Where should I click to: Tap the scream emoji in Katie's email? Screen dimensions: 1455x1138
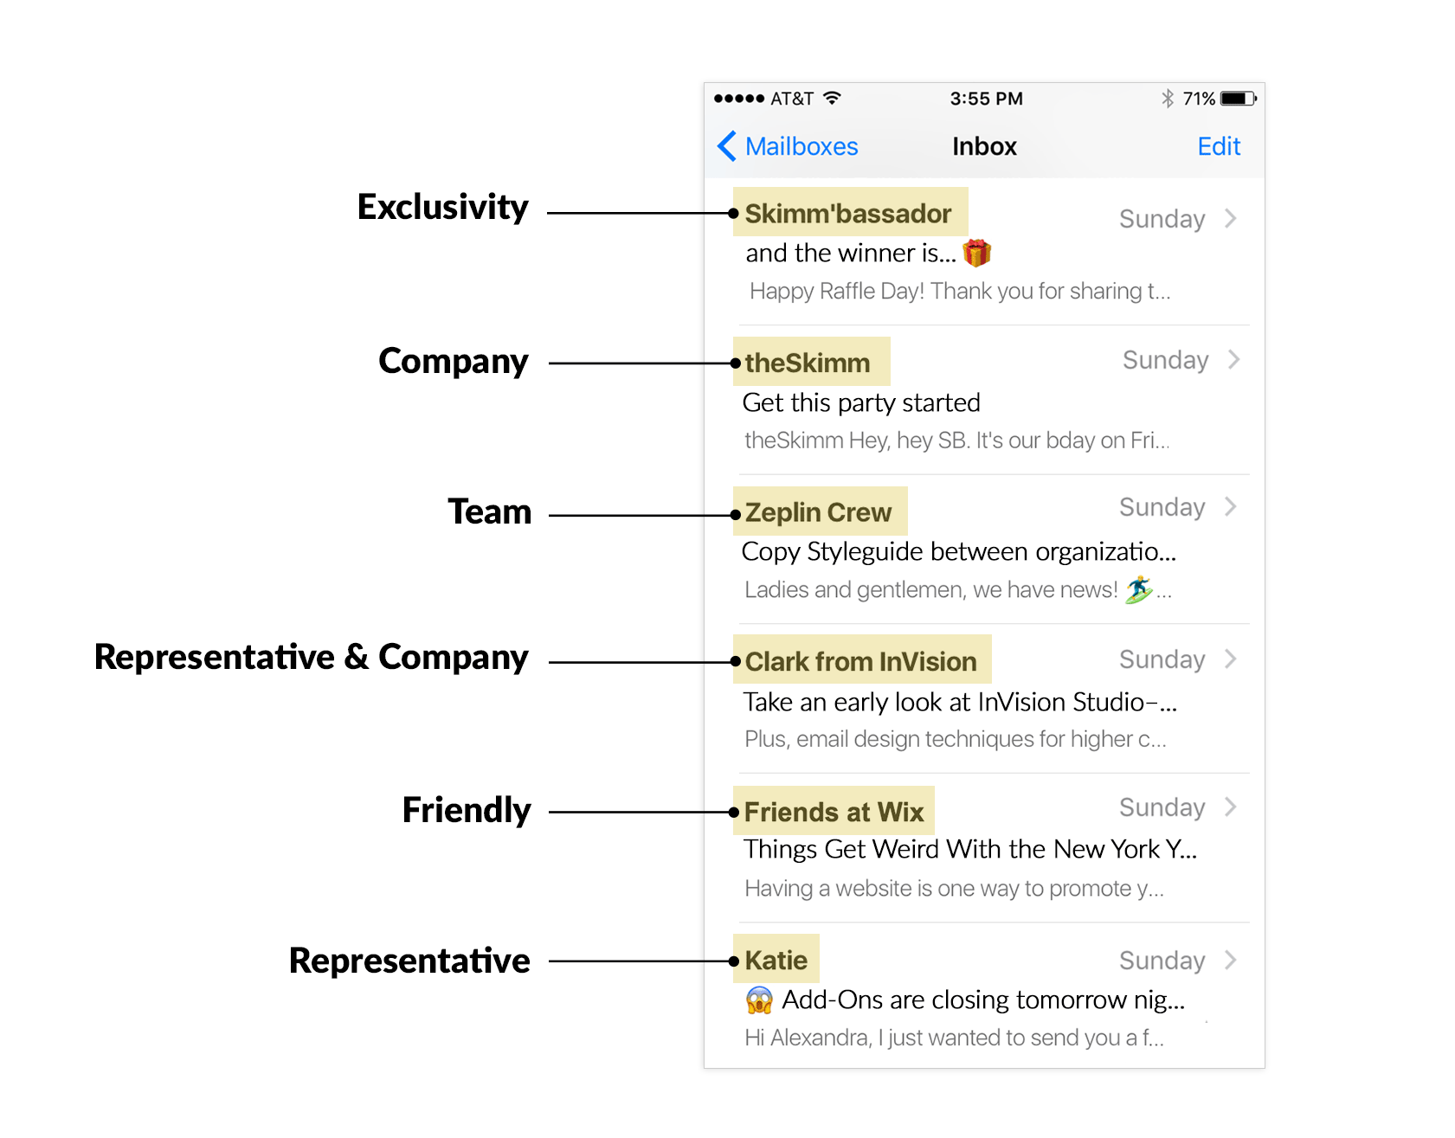[x=759, y=1000]
